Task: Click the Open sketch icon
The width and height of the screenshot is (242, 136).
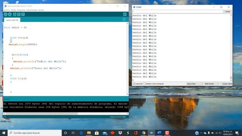Action: click(19, 14)
